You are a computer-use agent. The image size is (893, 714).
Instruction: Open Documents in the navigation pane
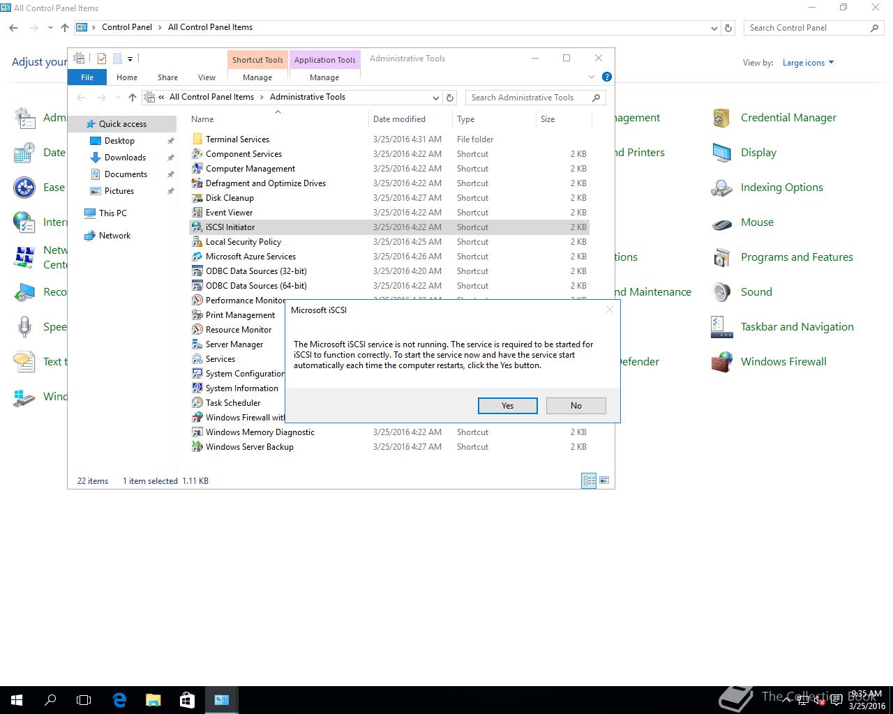[126, 174]
